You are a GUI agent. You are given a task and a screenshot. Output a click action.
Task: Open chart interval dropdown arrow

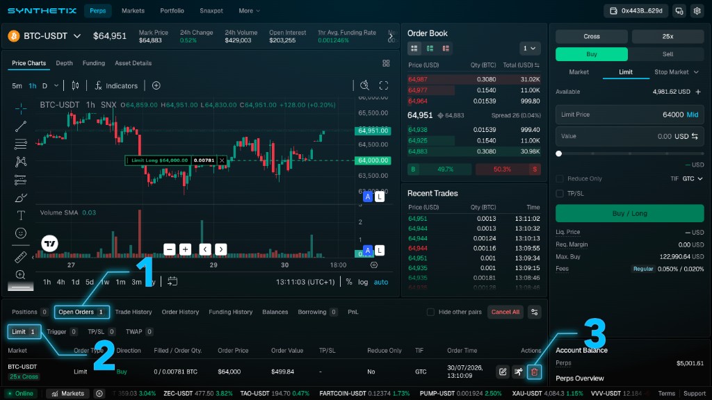56,85
